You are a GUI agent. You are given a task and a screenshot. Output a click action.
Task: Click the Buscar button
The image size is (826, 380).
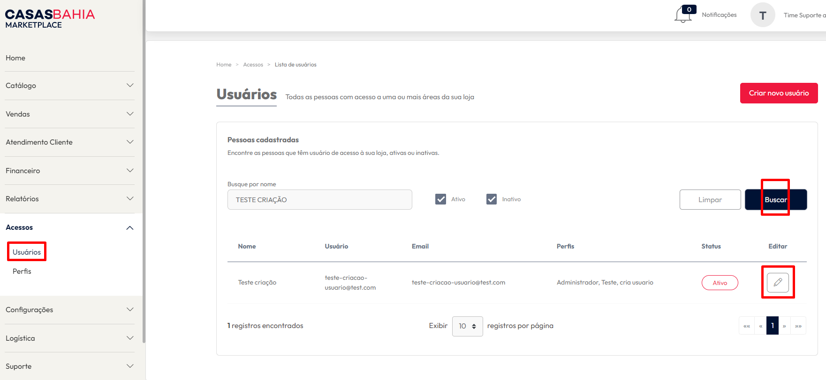776,199
